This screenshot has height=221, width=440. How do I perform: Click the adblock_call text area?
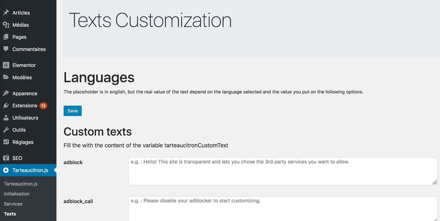[282, 208]
